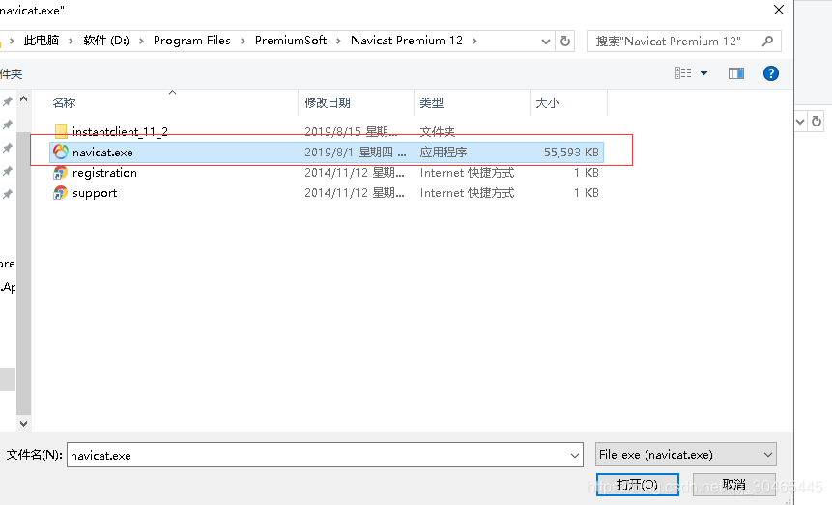Click the registration shortcut icon

coord(61,173)
